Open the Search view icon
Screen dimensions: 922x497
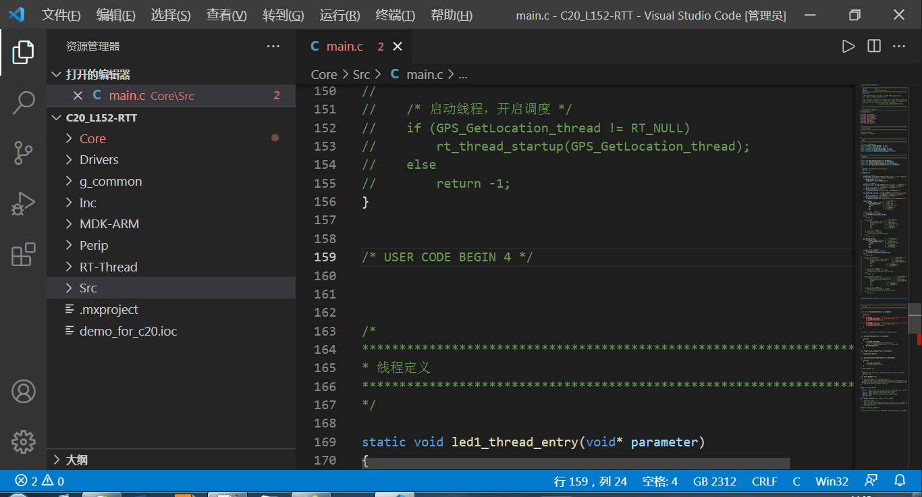[23, 103]
